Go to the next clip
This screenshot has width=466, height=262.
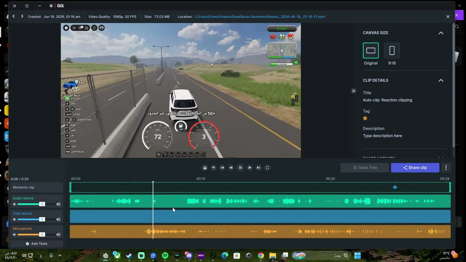pyautogui.click(x=22, y=16)
